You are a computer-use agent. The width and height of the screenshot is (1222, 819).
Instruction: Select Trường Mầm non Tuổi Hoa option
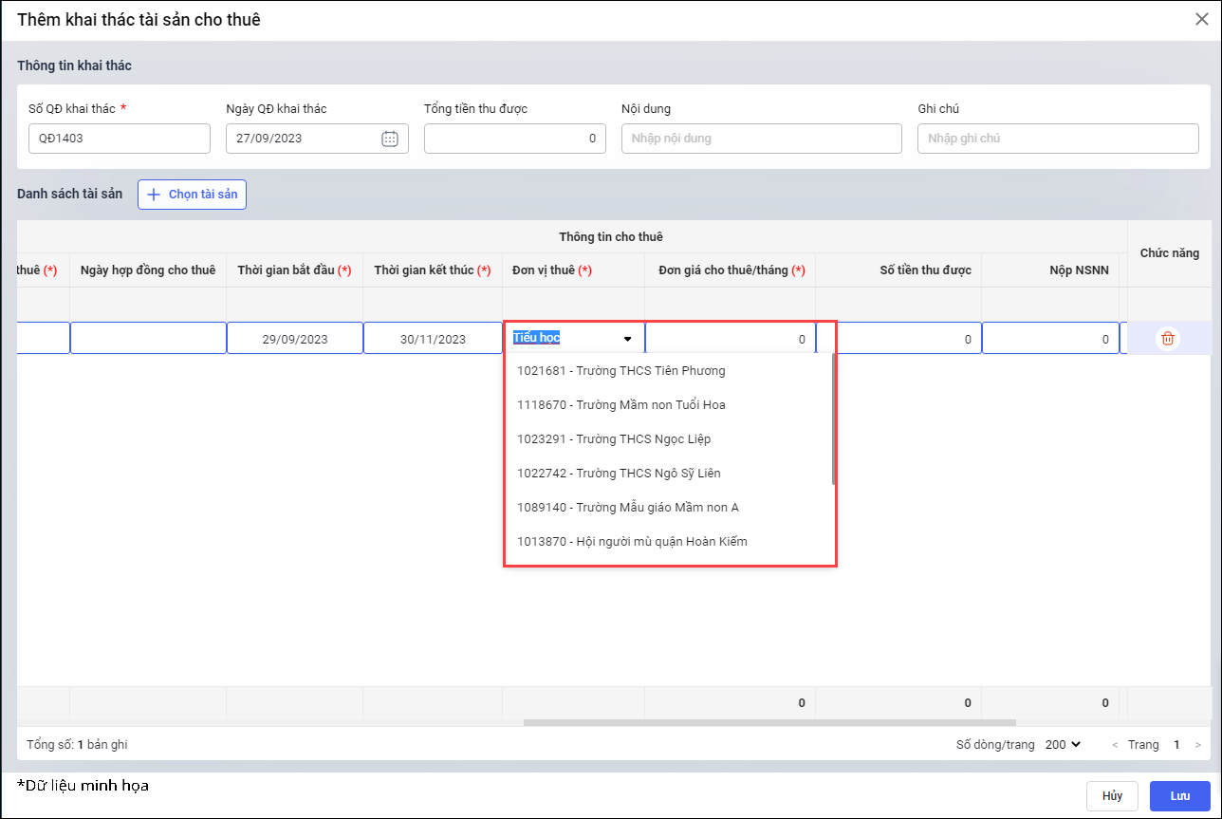coord(620,405)
